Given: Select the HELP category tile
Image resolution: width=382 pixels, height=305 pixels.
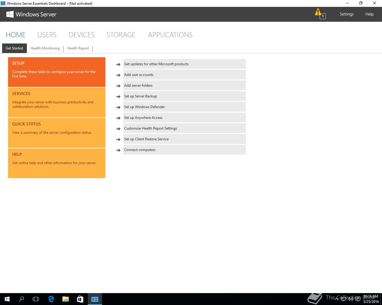Looking at the screenshot, I should pyautogui.click(x=57, y=163).
